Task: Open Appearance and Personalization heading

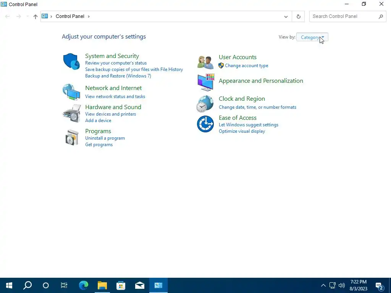Action: pyautogui.click(x=261, y=81)
